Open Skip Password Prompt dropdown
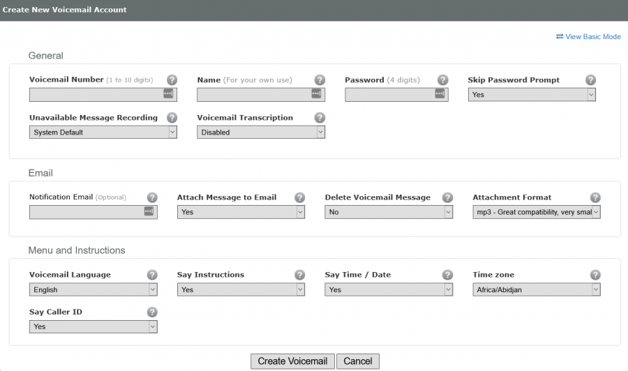628x371 pixels. tap(532, 95)
